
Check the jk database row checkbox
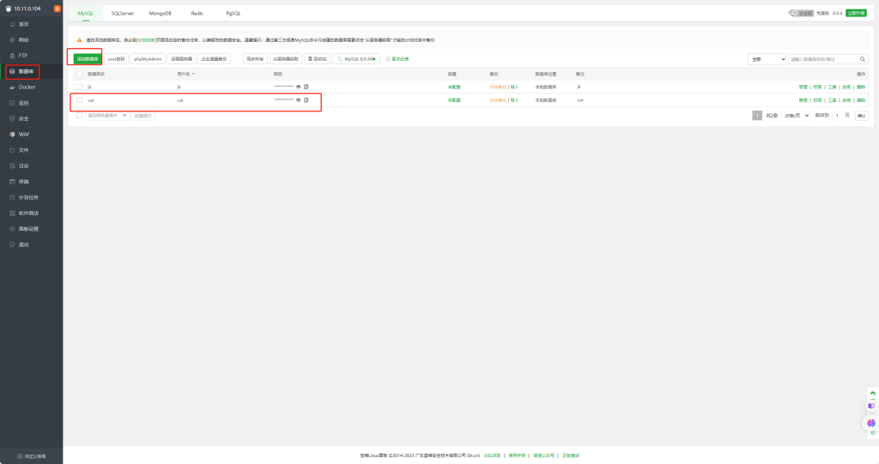80,87
